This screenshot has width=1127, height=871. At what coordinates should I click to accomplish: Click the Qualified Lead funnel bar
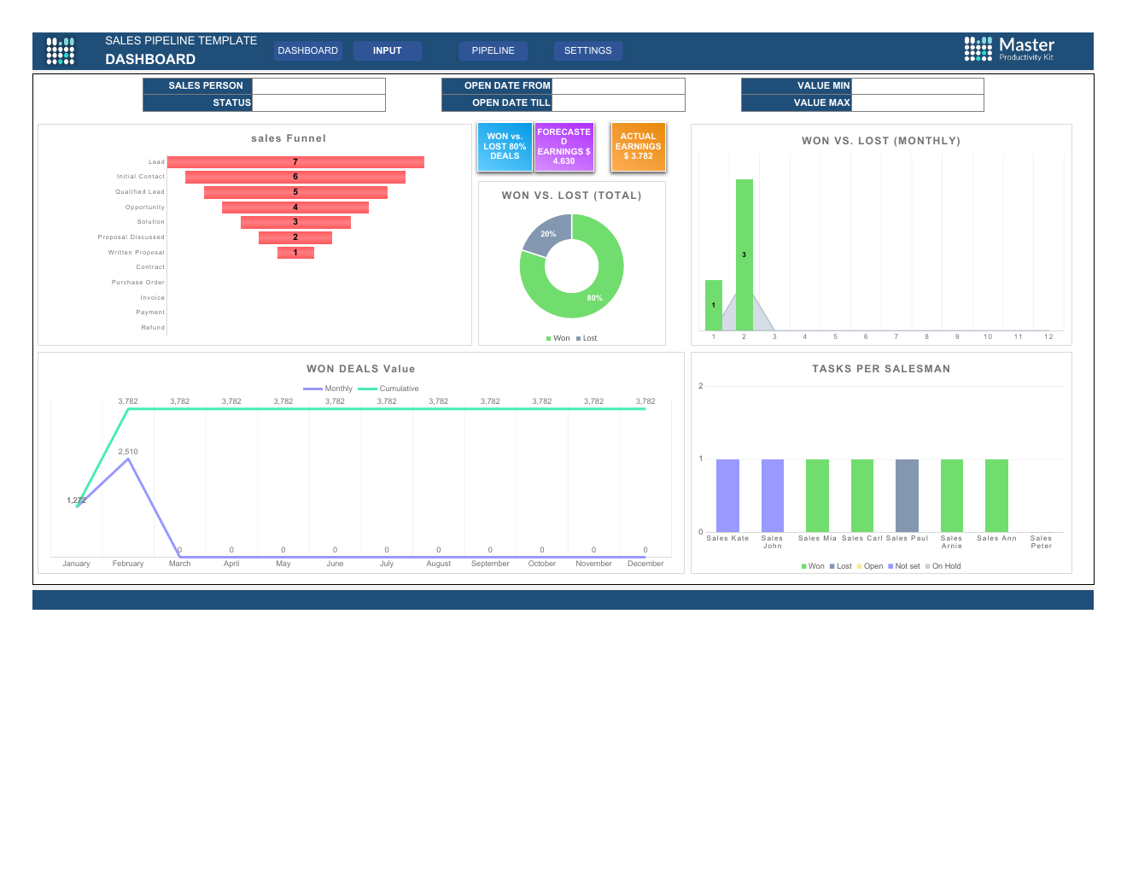295,192
